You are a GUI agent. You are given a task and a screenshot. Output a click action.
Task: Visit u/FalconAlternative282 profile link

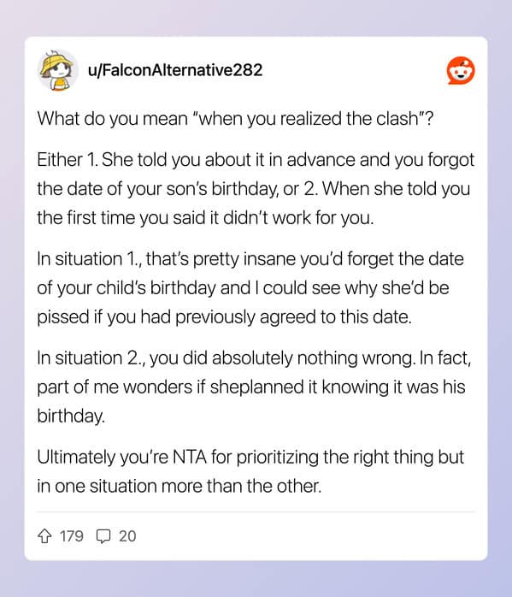click(175, 70)
